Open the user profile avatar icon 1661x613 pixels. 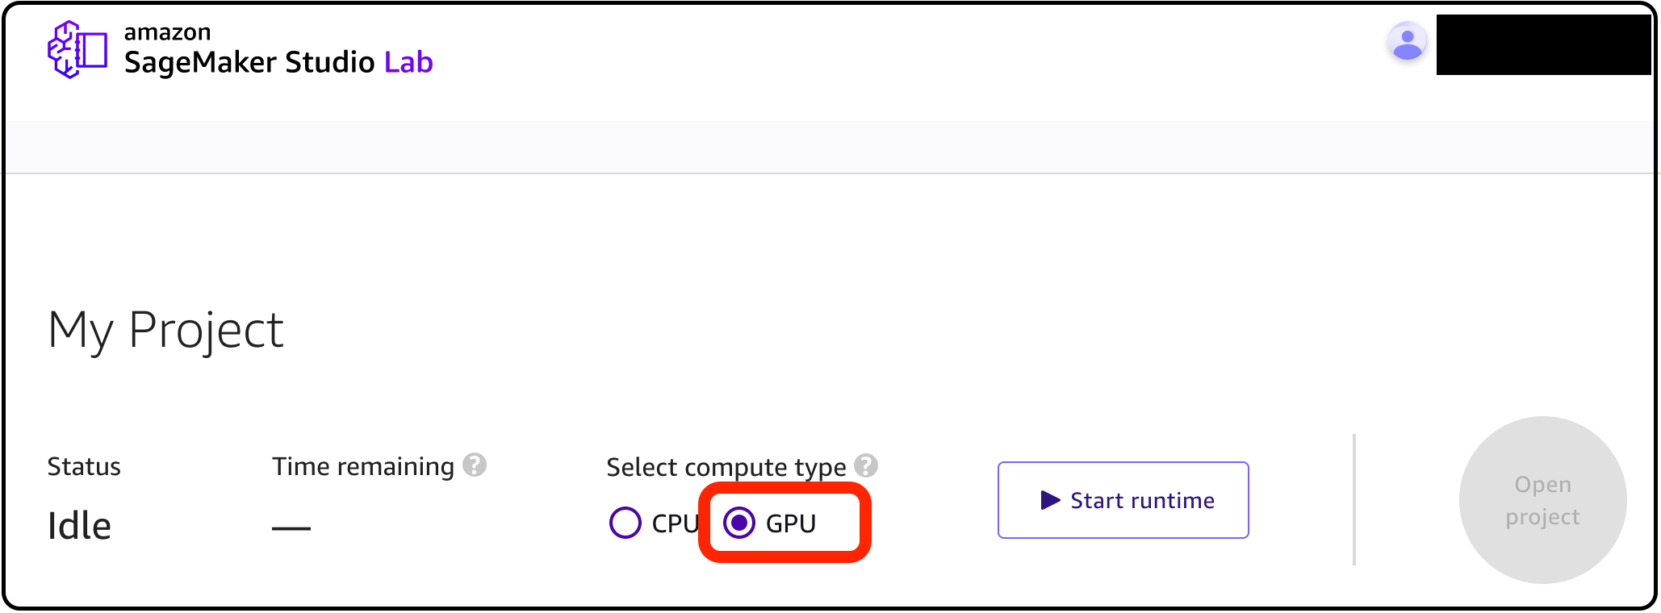click(x=1407, y=42)
